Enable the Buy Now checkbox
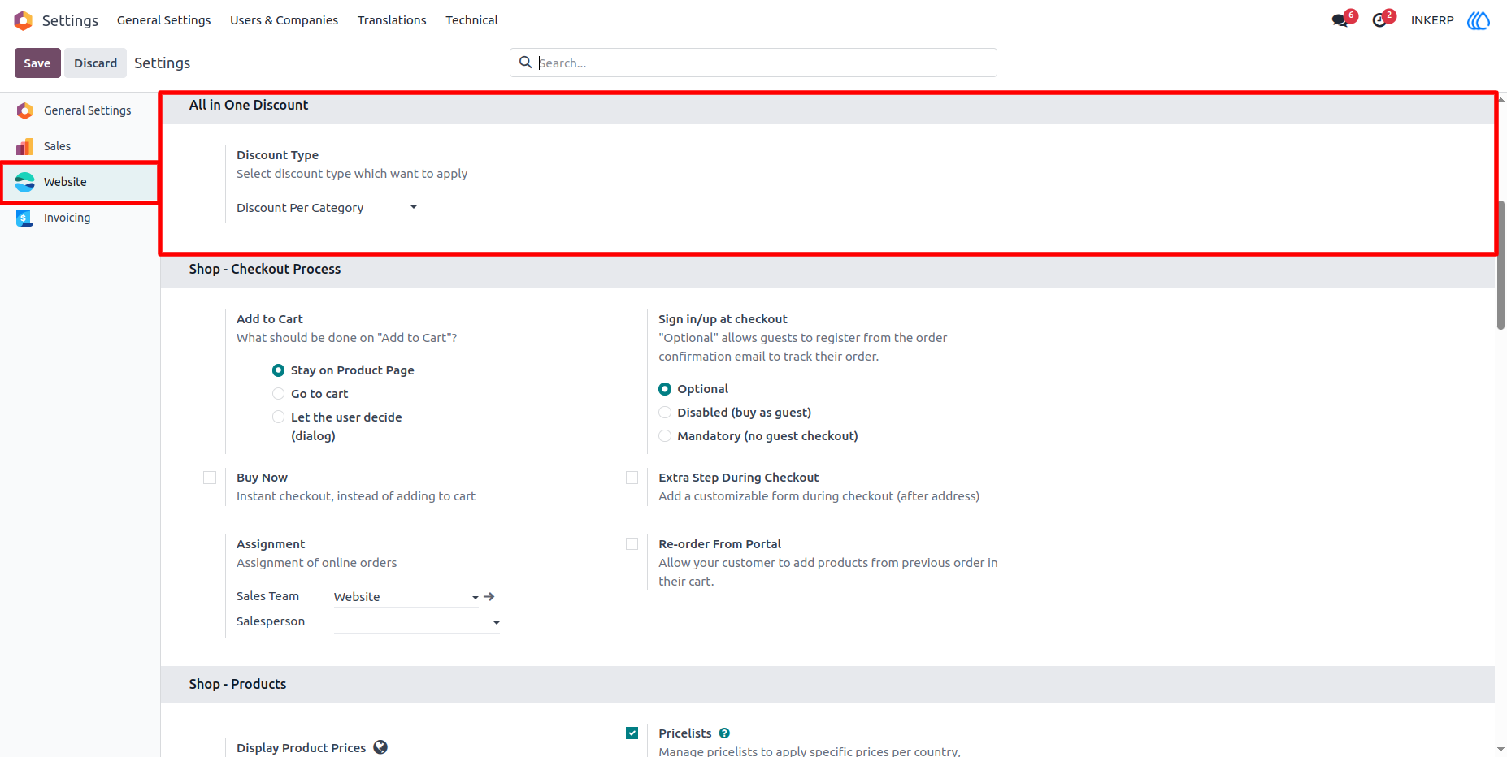Image resolution: width=1507 pixels, height=757 pixels. [x=210, y=478]
